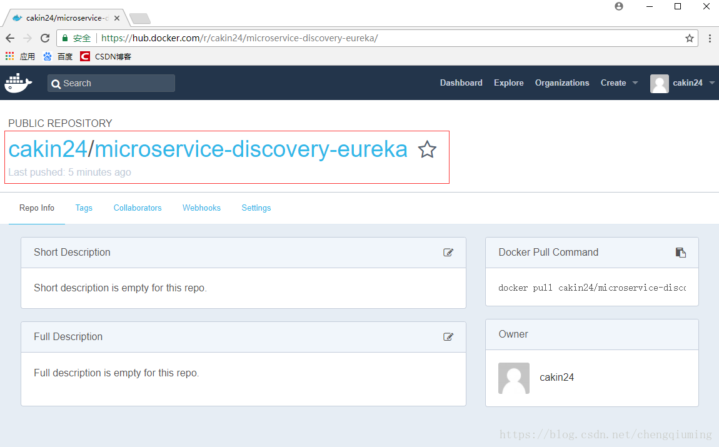Expand the cakin24 account dropdown arrow
Image resolution: width=719 pixels, height=447 pixels.
pos(711,83)
